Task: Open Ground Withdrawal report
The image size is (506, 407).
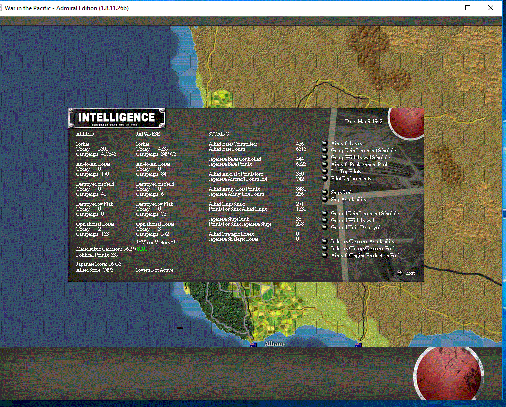Action: (x=353, y=221)
